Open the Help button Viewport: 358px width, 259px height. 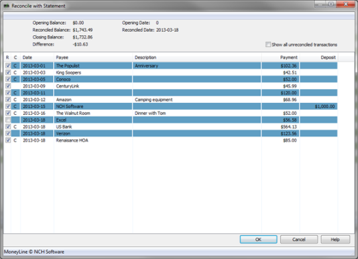(335, 239)
